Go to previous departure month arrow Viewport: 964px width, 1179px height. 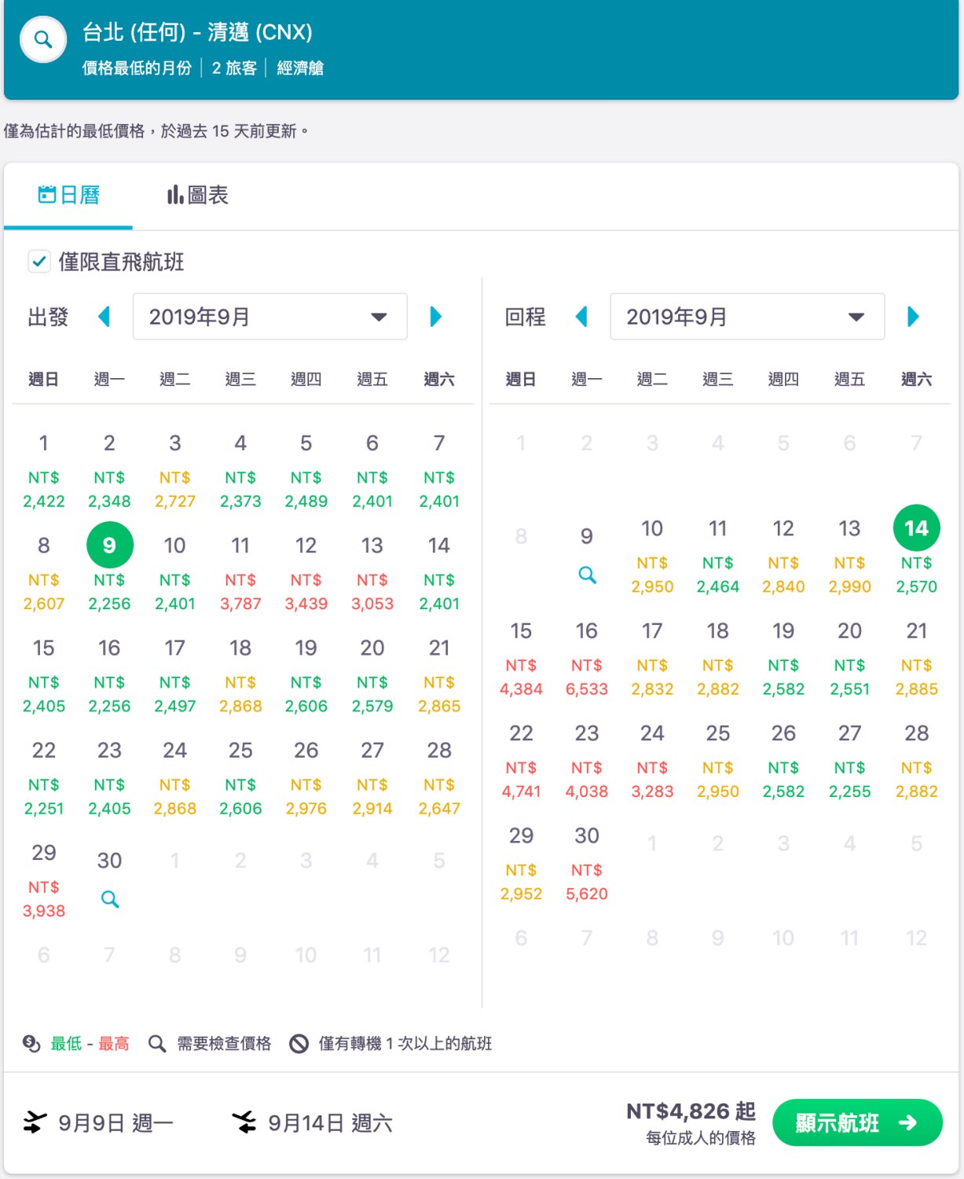click(x=104, y=317)
